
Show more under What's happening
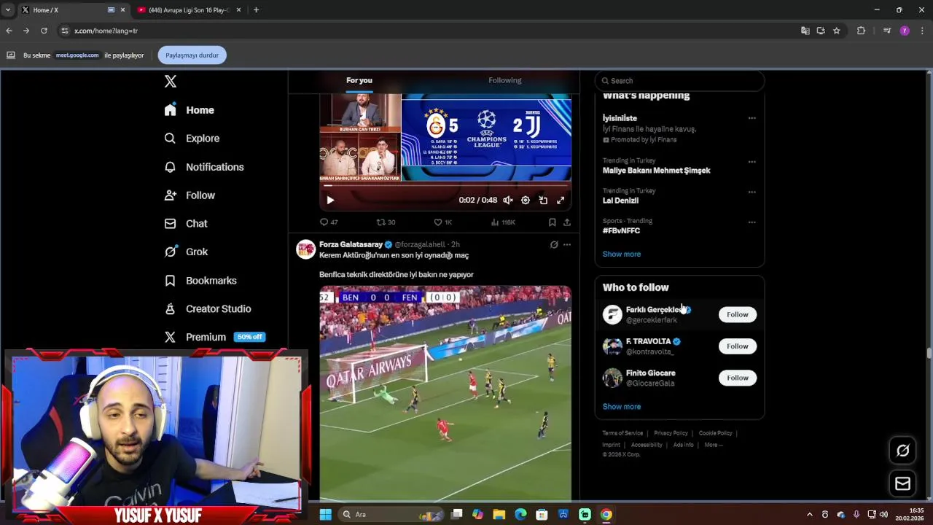[622, 254]
